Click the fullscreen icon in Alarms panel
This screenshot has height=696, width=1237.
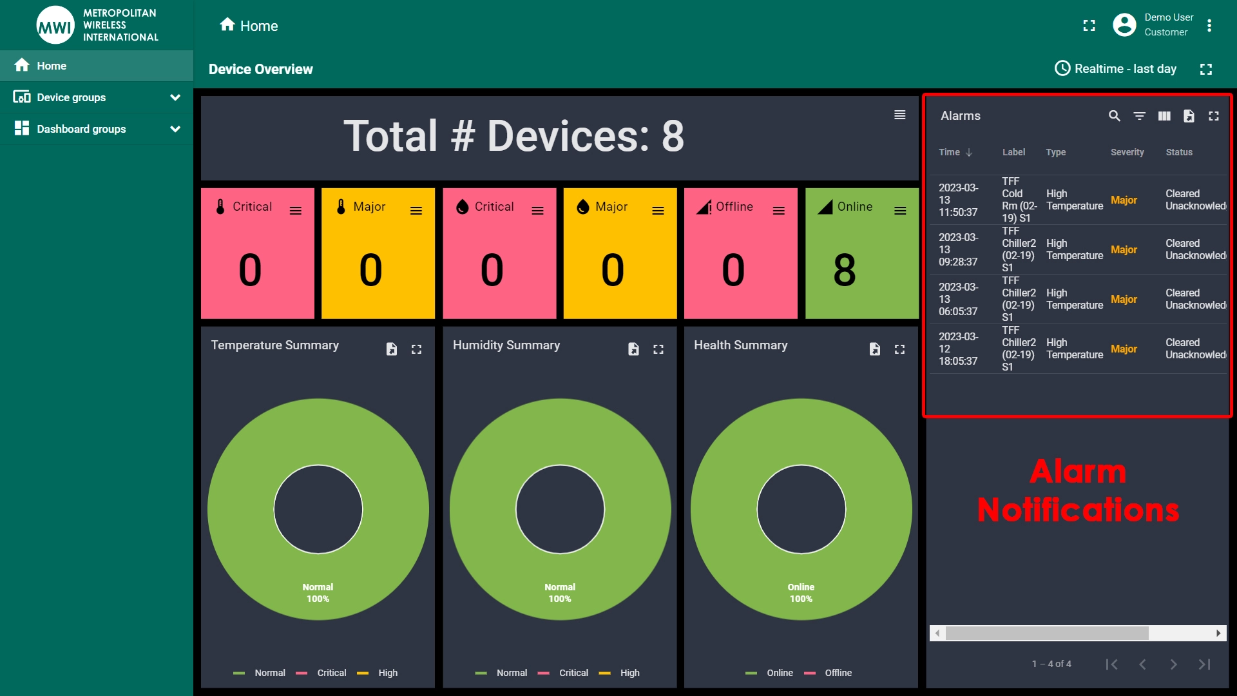click(x=1215, y=115)
